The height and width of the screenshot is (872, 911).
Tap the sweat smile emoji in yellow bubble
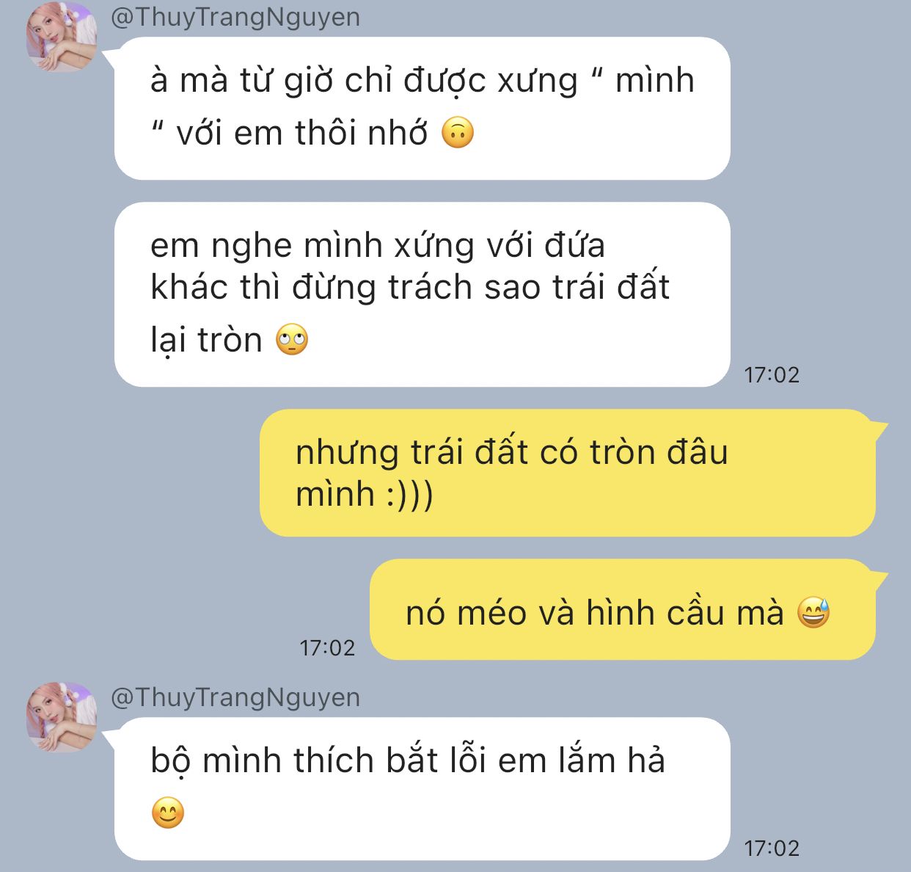[x=813, y=613]
